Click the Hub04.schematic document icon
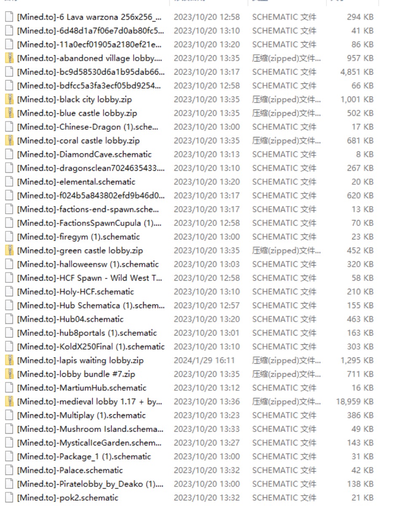Screen dimensions: 398x510 [x=9, y=319]
